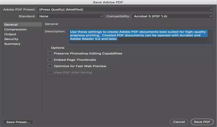Go to the Security settings category
The image size is (217, 127).
[x=11, y=39]
